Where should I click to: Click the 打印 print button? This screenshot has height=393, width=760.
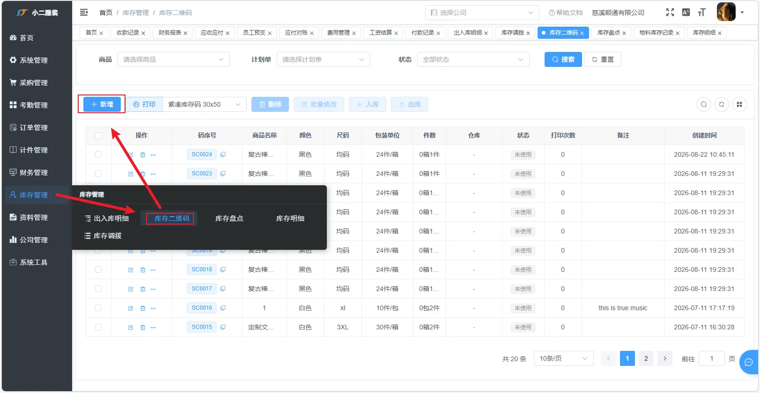144,104
